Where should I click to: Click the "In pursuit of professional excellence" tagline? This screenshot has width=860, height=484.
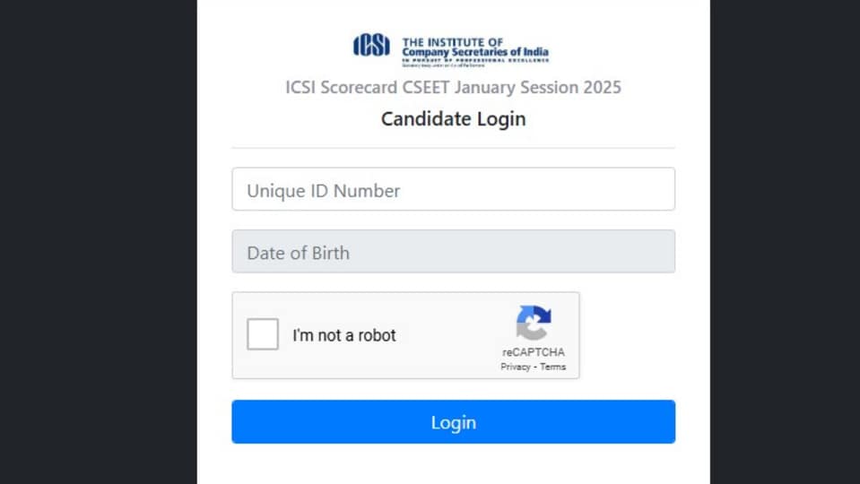tap(475, 60)
